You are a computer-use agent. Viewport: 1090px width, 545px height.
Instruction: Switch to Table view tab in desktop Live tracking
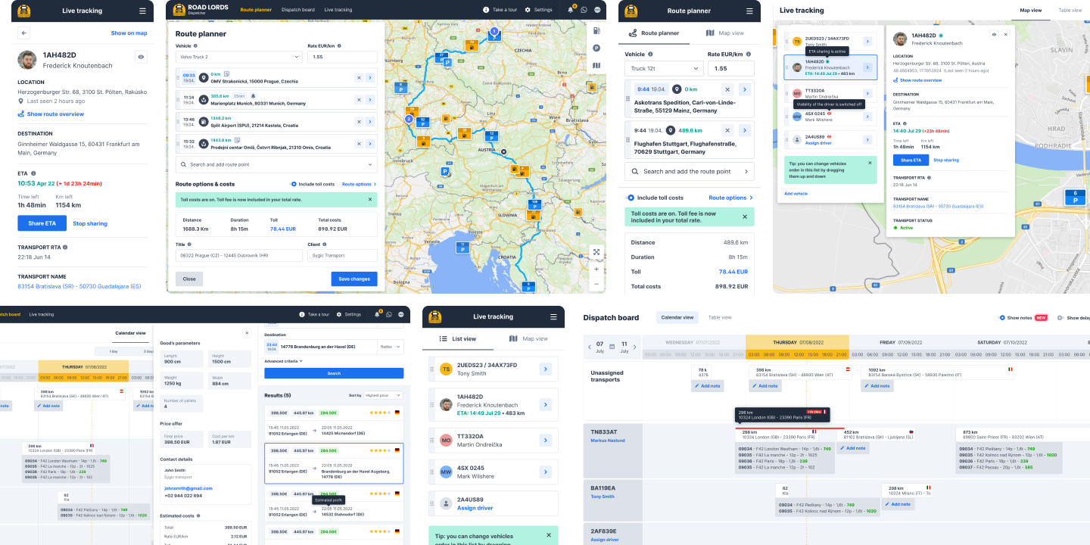pyautogui.click(x=1070, y=11)
